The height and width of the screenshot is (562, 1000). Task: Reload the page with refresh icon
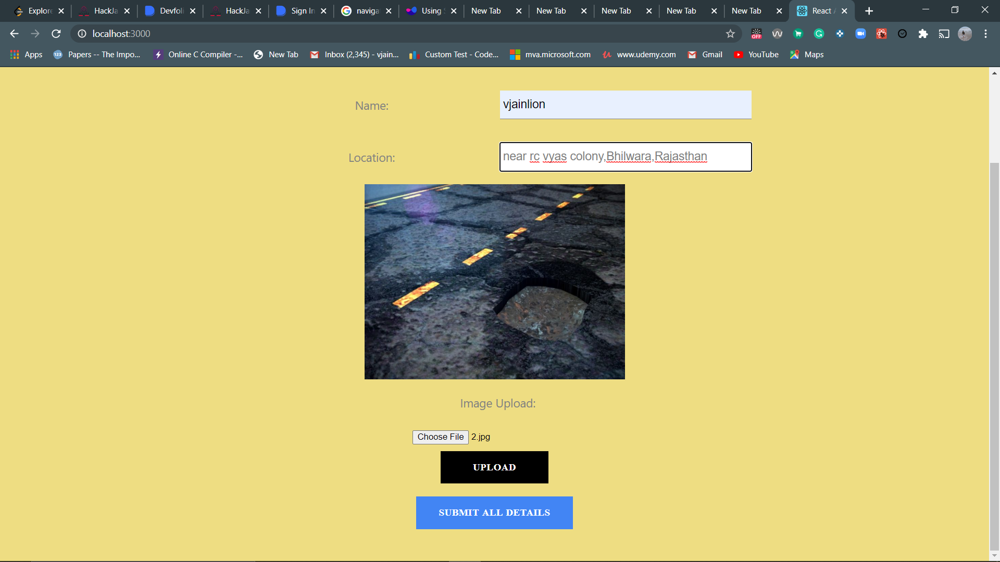coord(56,34)
